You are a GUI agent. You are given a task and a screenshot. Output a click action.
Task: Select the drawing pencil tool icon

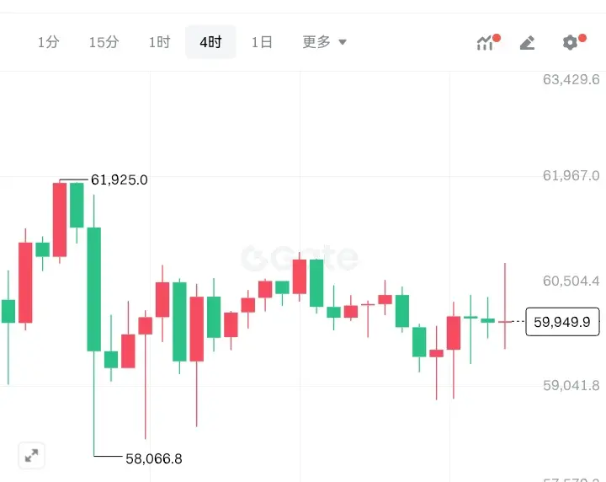point(528,42)
